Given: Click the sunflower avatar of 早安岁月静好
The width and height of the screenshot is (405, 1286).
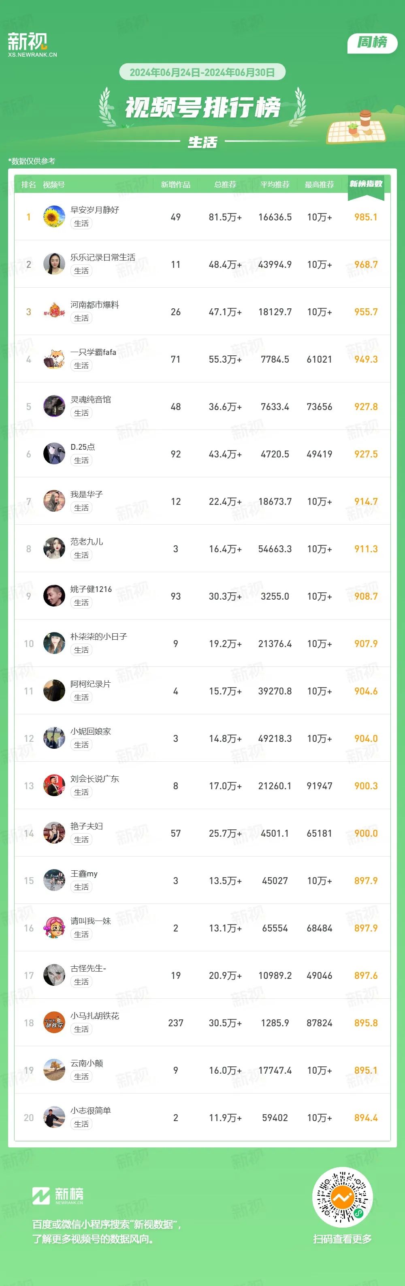Looking at the screenshot, I should [54, 217].
